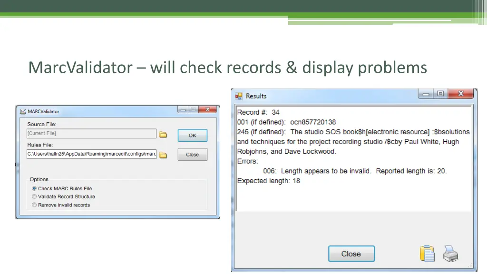Image resolution: width=487 pixels, height=274 pixels.
Task: Click the Results window title icon
Action: click(239, 96)
